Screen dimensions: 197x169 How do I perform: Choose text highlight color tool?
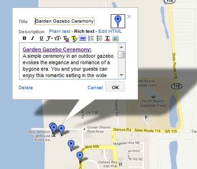(74, 39)
